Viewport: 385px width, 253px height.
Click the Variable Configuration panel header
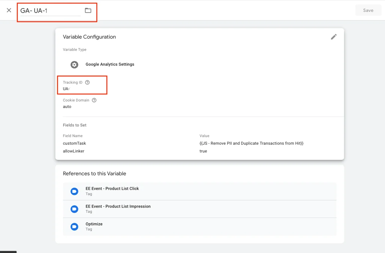(89, 36)
